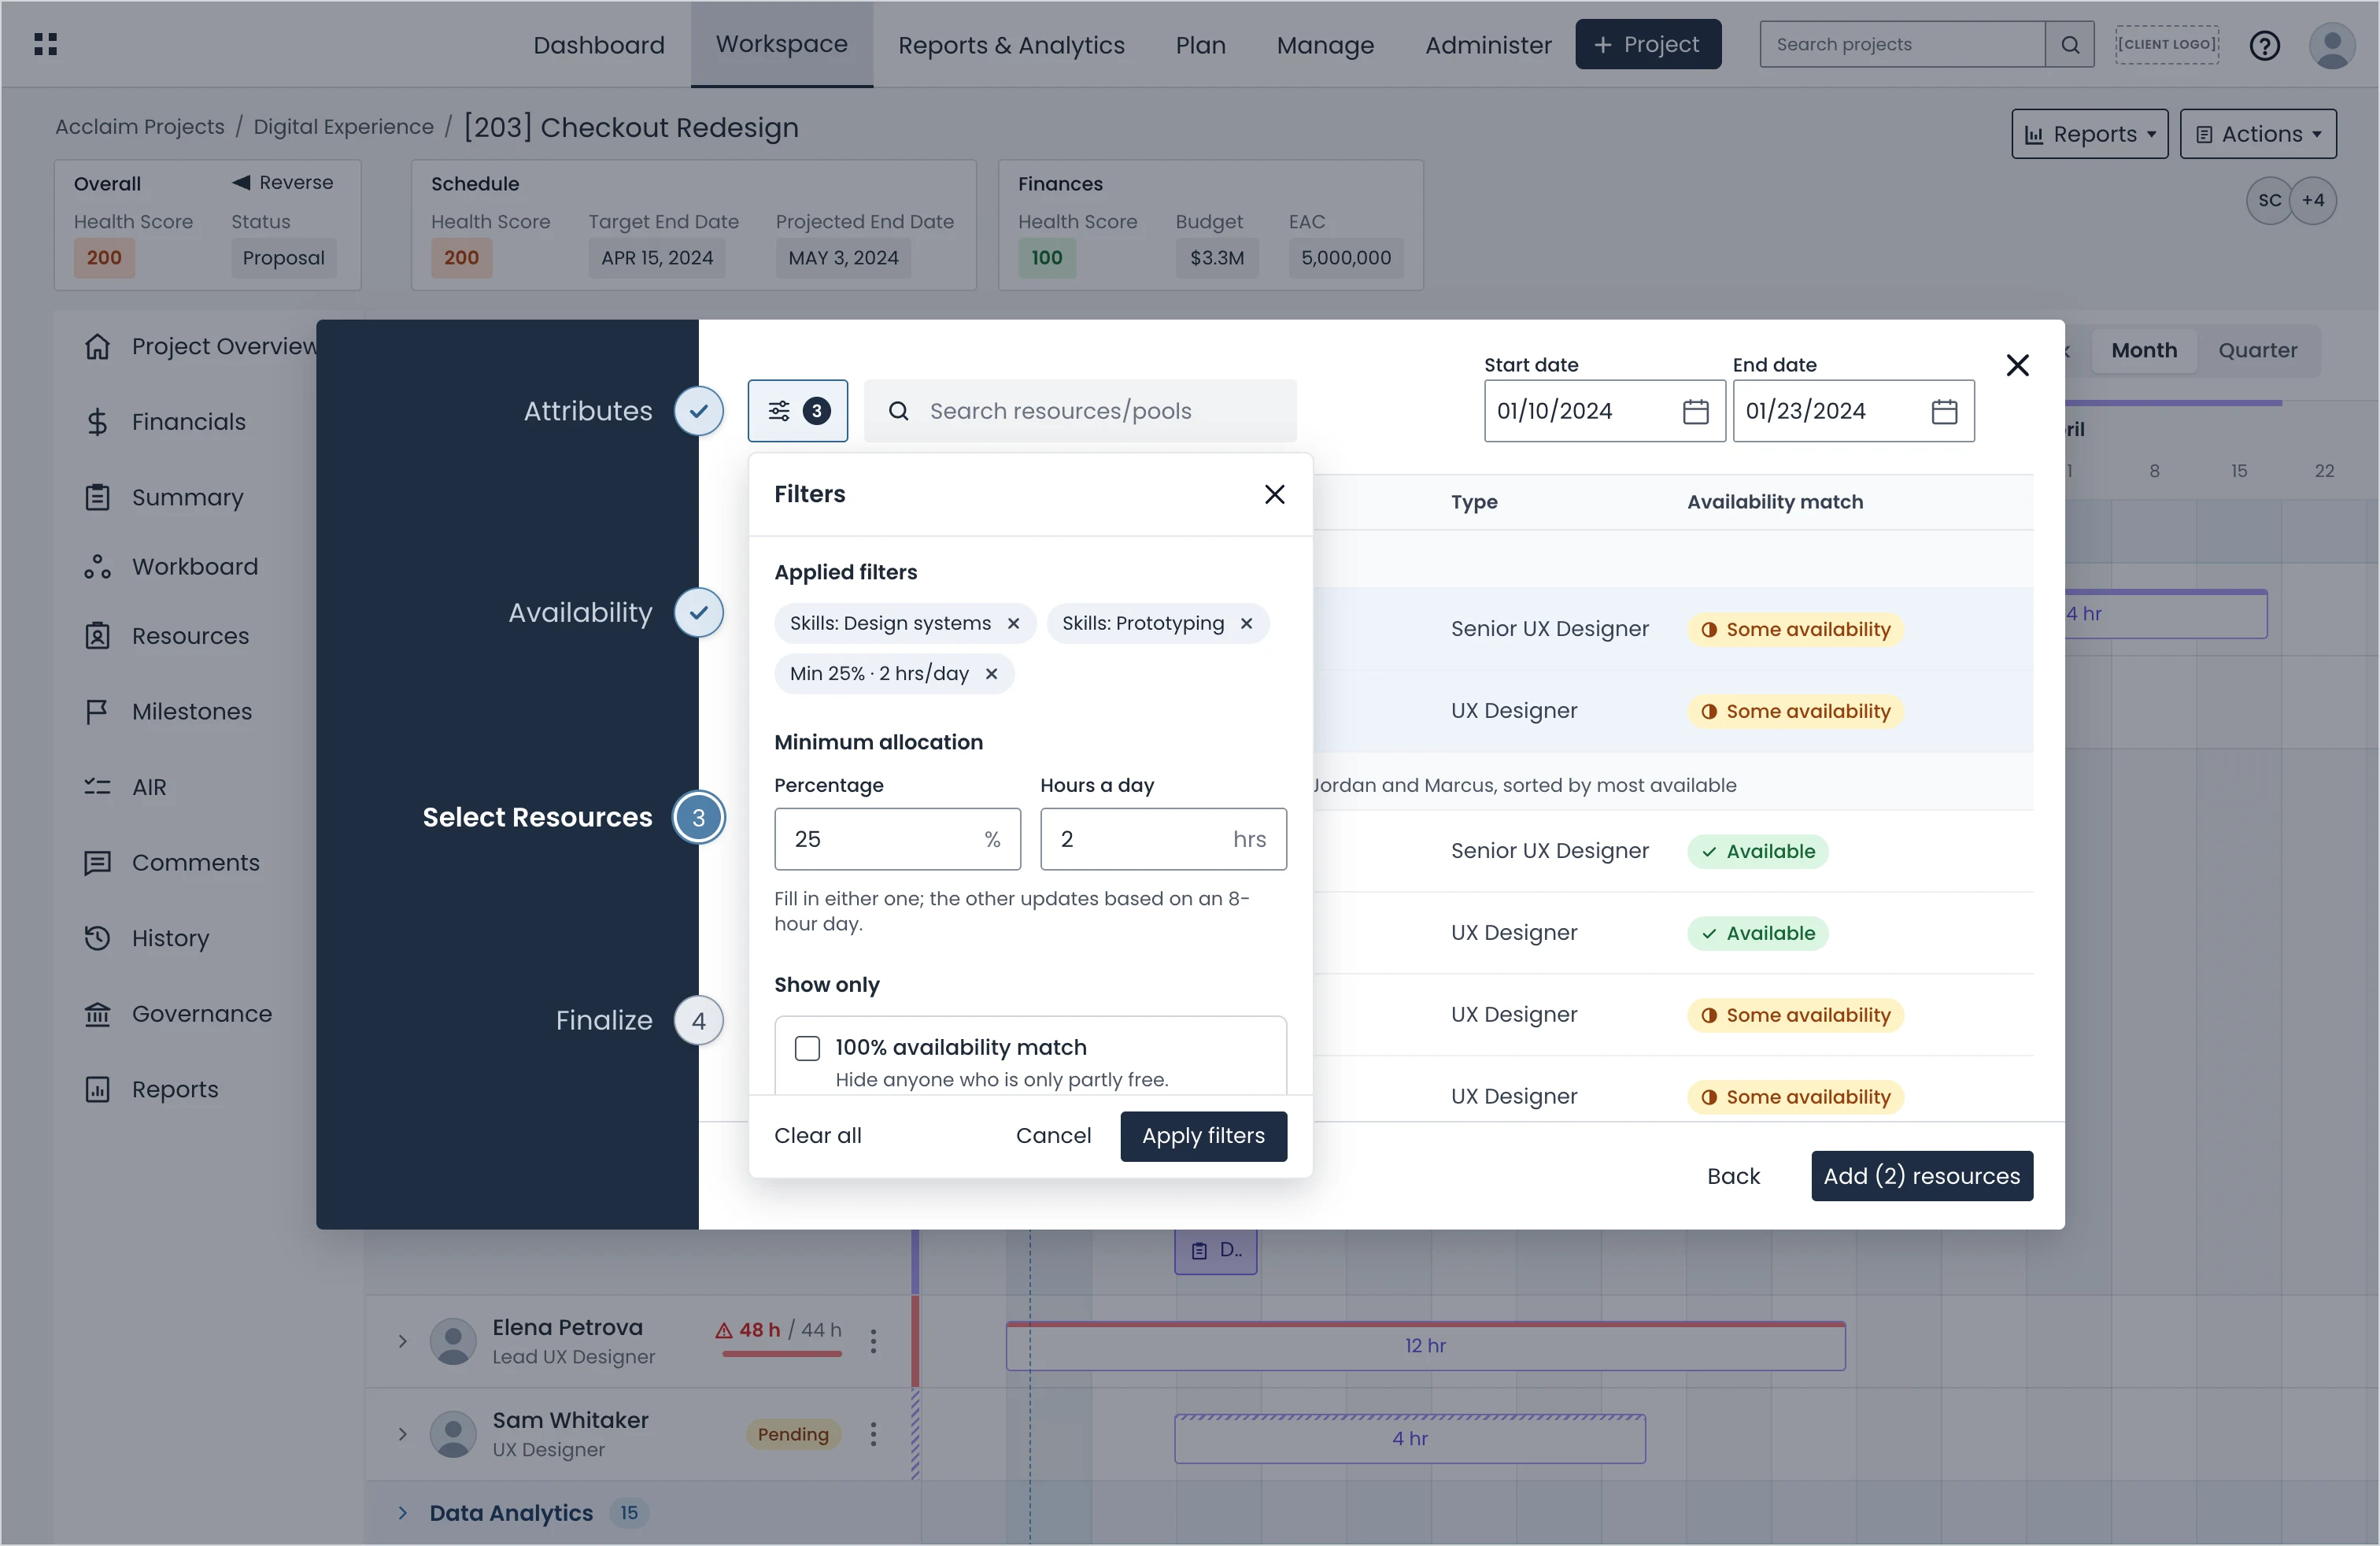Expand the Data Analytics group
Image resolution: width=2380 pixels, height=1546 pixels.
coord(402,1513)
